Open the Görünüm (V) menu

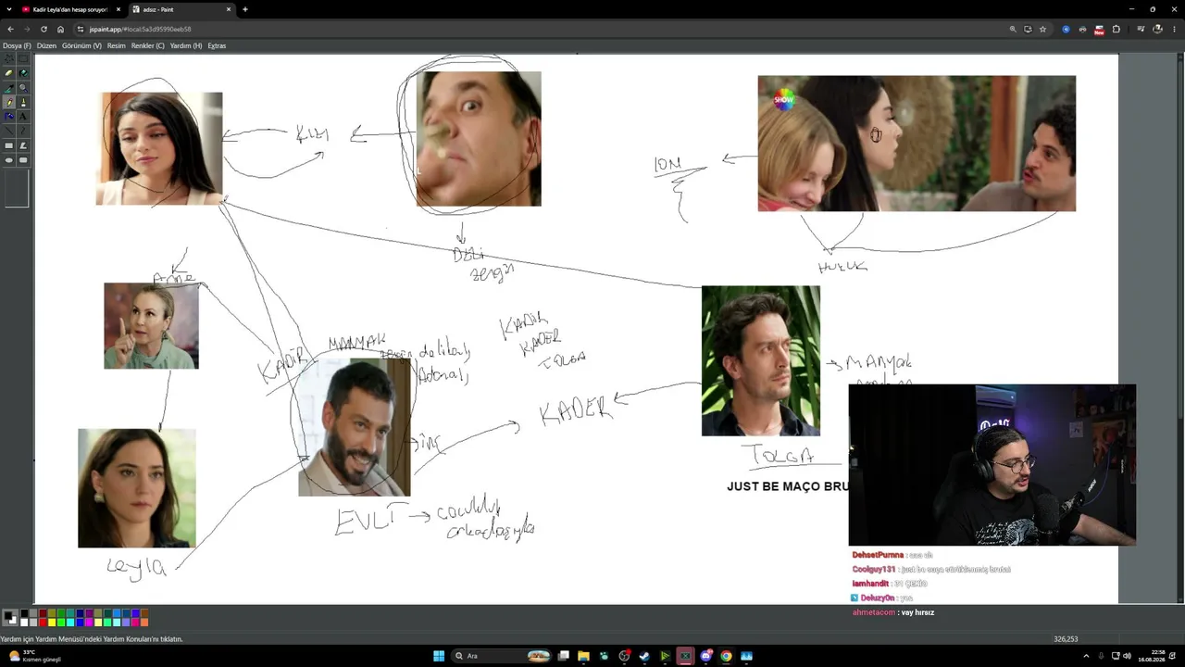click(81, 45)
